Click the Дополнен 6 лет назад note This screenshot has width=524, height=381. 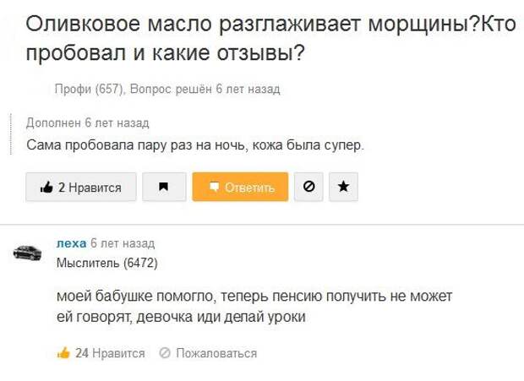tap(88, 122)
